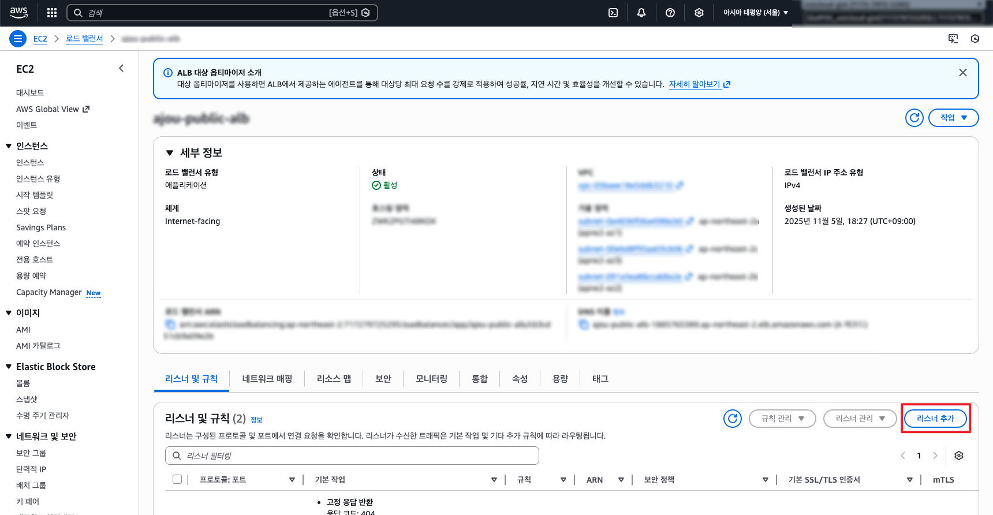Click the green 활성 status check icon
The image size is (993, 515).
(376, 185)
